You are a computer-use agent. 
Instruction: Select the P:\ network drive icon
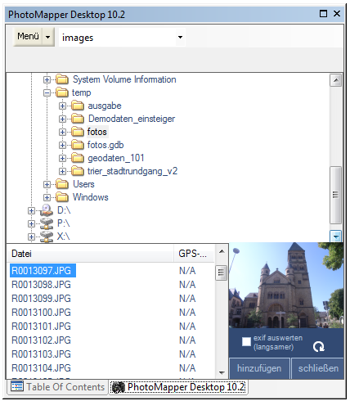46,223
